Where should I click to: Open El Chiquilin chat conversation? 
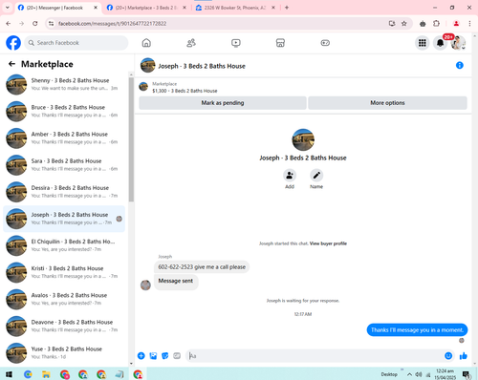pos(64,245)
